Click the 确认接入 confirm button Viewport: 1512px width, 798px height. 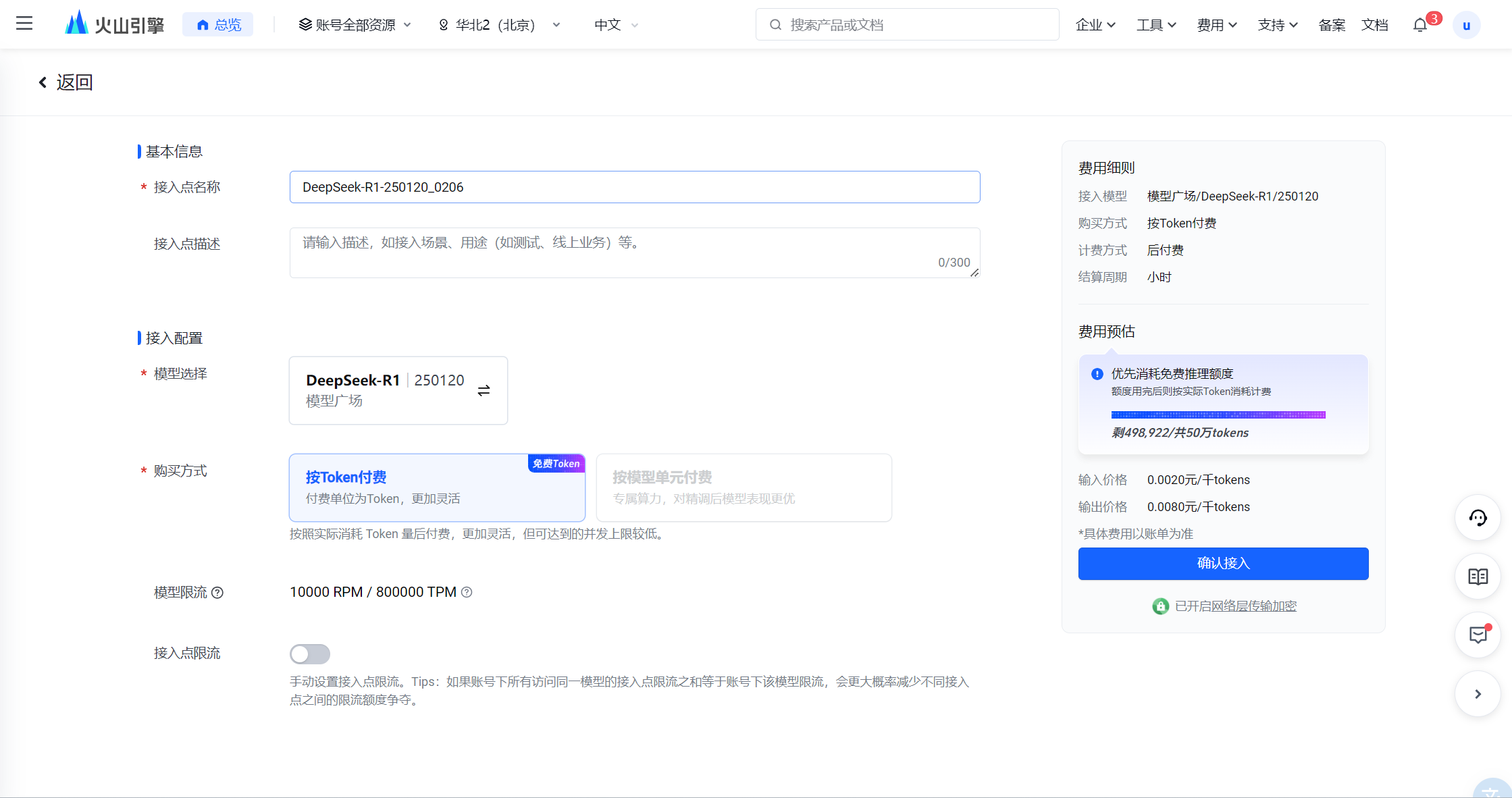1223,564
